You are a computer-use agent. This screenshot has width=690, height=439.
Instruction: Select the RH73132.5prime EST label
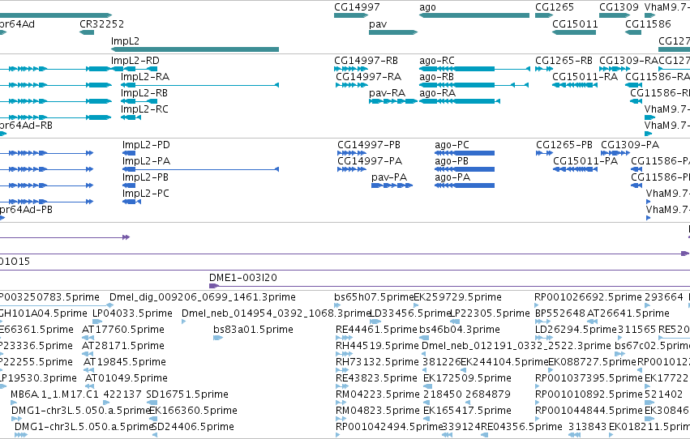pyautogui.click(x=377, y=363)
